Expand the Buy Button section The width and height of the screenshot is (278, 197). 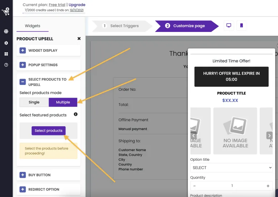point(49,175)
